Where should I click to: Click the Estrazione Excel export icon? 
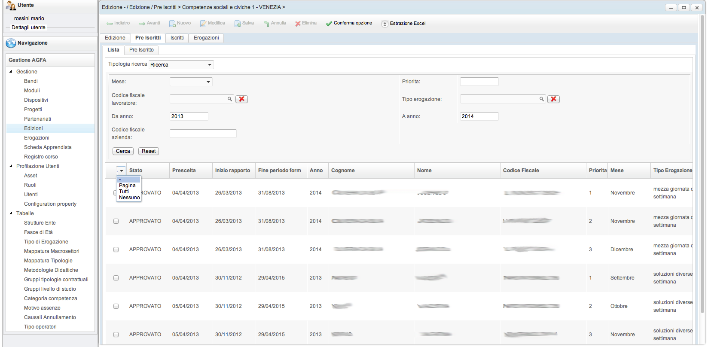pyautogui.click(x=385, y=24)
